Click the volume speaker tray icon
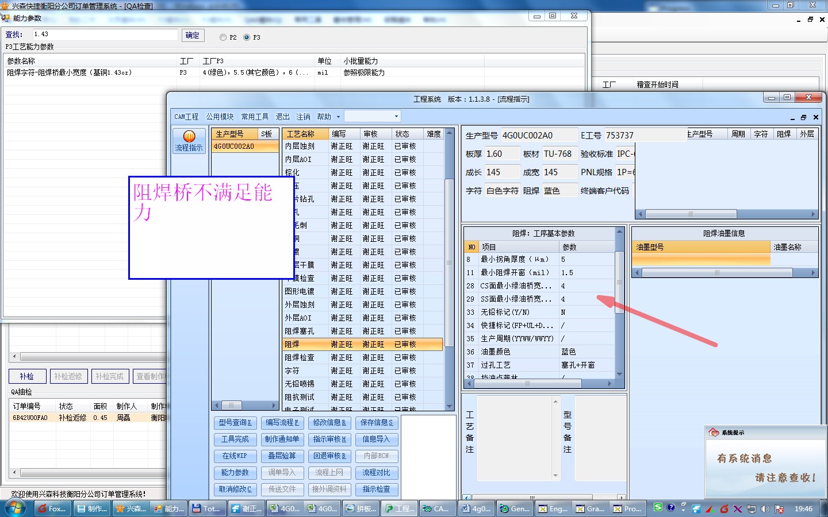Screen dimensions: 828x517 765,509
